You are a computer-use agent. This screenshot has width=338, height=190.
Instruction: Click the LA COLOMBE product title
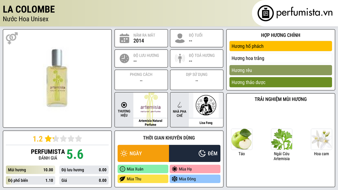[29, 10]
